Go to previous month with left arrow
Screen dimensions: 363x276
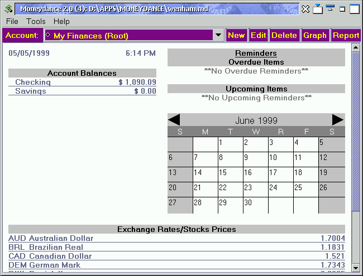pyautogui.click(x=174, y=120)
